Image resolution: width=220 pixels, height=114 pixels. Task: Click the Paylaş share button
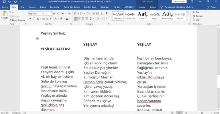212,7
